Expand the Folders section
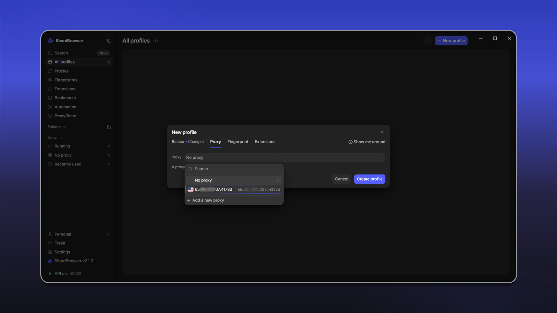The height and width of the screenshot is (313, 557). [57, 127]
